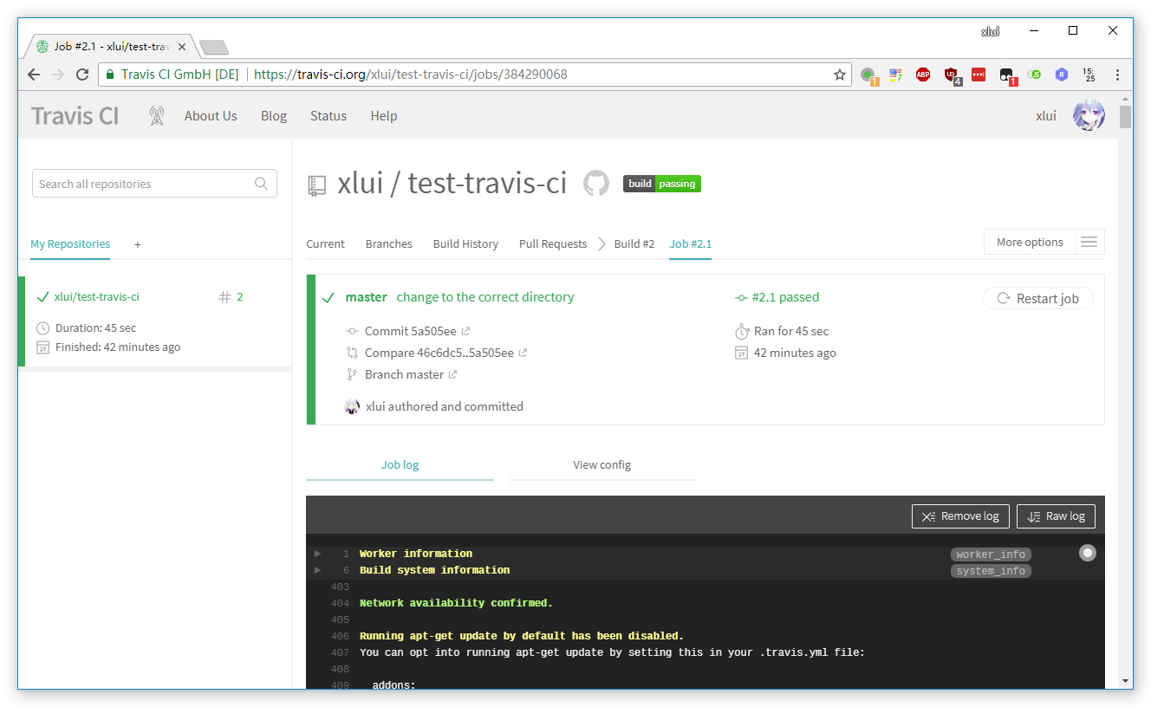Click the site lock security icon
Screen dimensions: 1151x707
tap(109, 75)
